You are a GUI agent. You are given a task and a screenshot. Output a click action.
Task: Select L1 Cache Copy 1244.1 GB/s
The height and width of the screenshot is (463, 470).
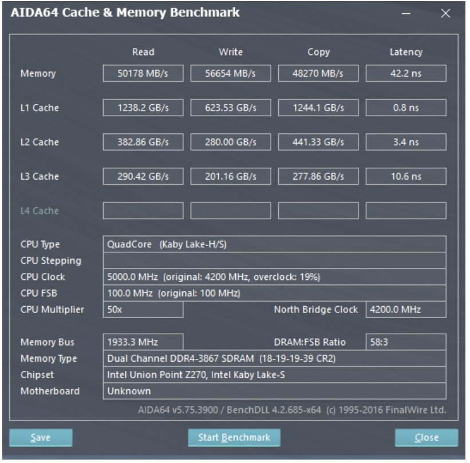point(318,108)
